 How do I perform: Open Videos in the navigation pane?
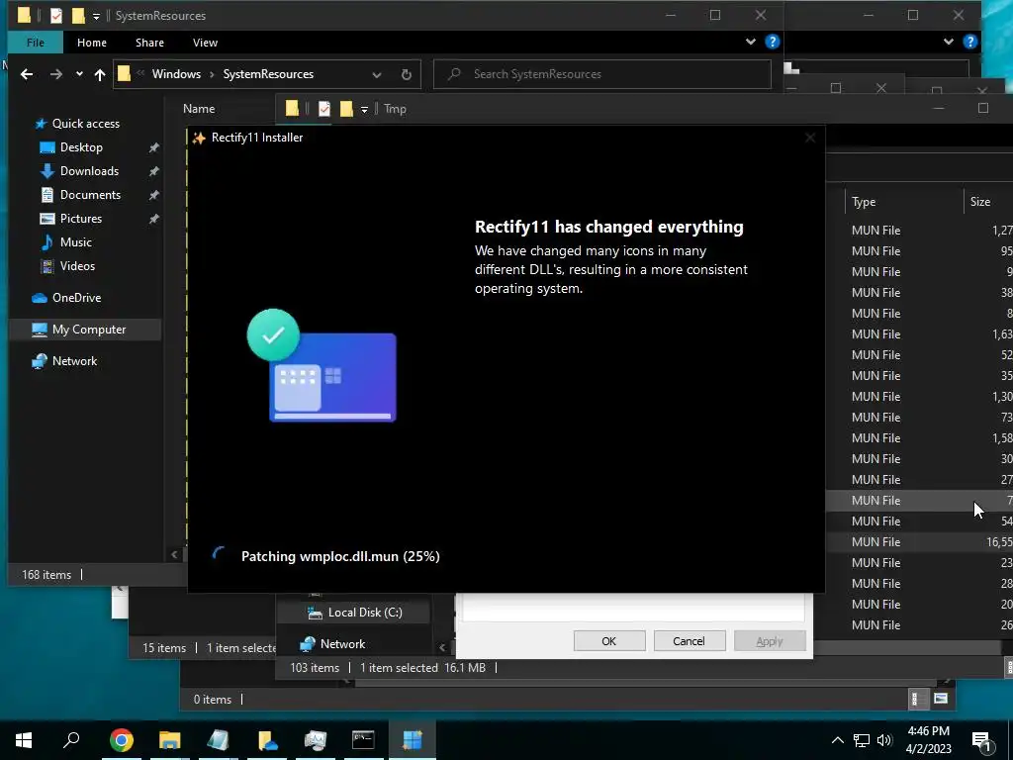(x=77, y=266)
